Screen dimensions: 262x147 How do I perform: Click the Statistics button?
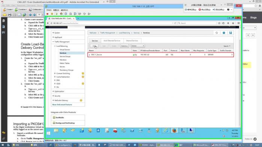[x=124, y=46]
